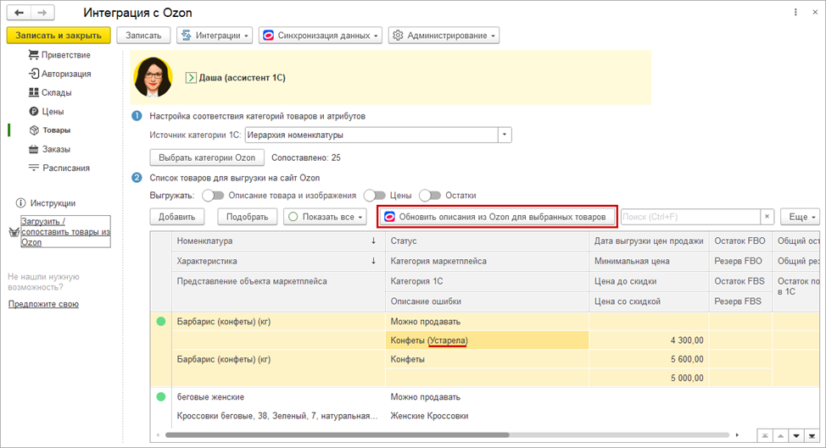This screenshot has height=448, width=826.
Task: Click the Даша assistant avatar
Action: coord(153,77)
